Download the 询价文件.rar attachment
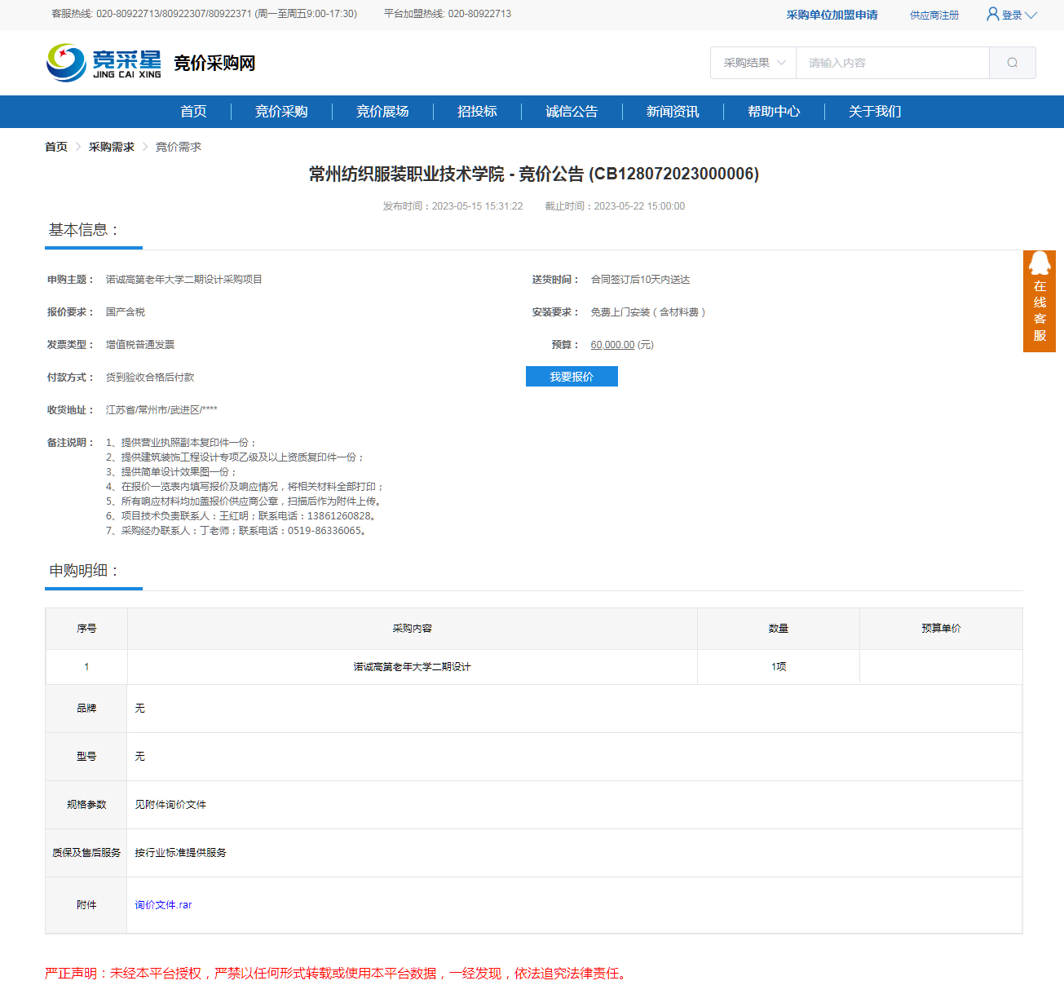Screen dimensions: 1064x985 (x=163, y=905)
